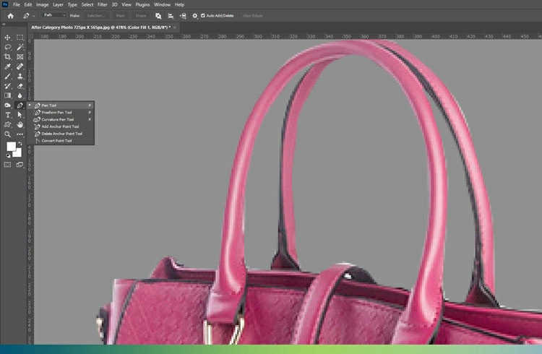Select the Eraser tool
This screenshot has height=354, width=542.
coord(20,86)
